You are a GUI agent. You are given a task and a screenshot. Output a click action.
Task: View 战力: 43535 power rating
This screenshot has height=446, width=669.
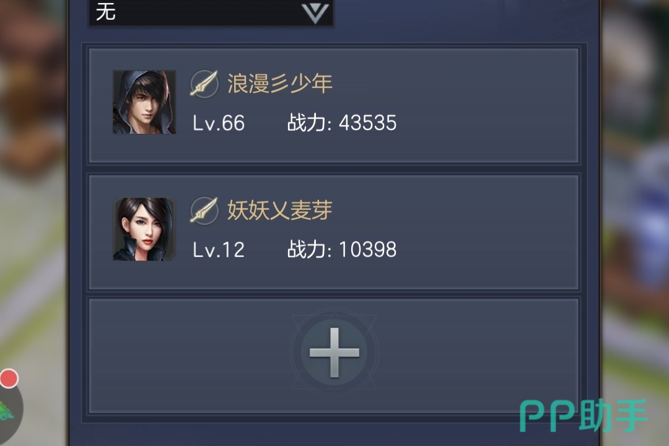(x=342, y=123)
